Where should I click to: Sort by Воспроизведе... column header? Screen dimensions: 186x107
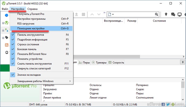[x=113, y=21]
